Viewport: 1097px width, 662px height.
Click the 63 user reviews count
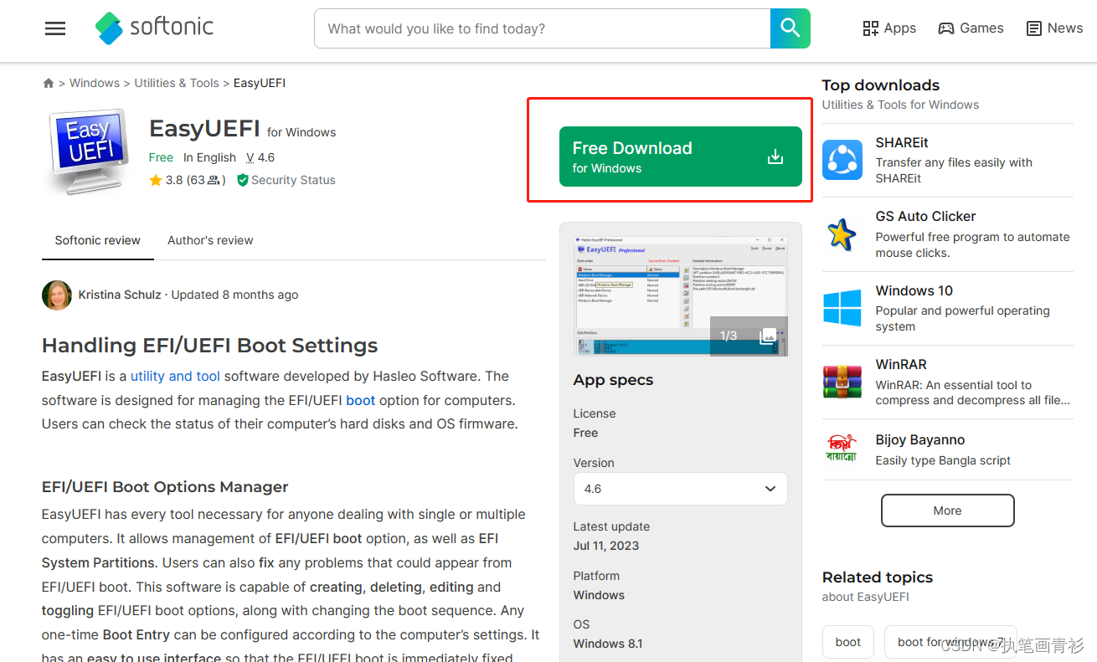point(206,180)
